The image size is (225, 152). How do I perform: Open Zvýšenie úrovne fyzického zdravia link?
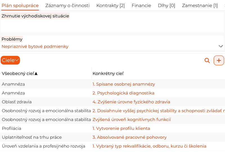point(131,102)
